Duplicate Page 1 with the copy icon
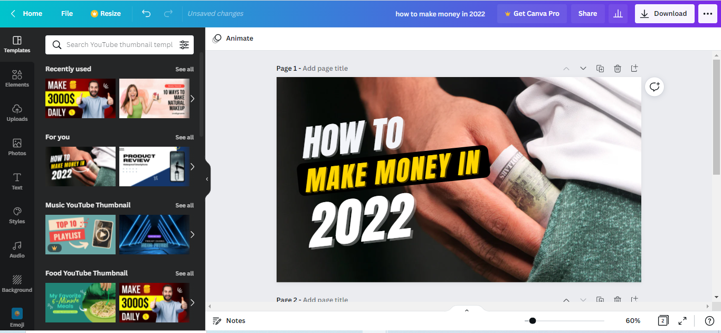This screenshot has width=721, height=333. coord(600,68)
